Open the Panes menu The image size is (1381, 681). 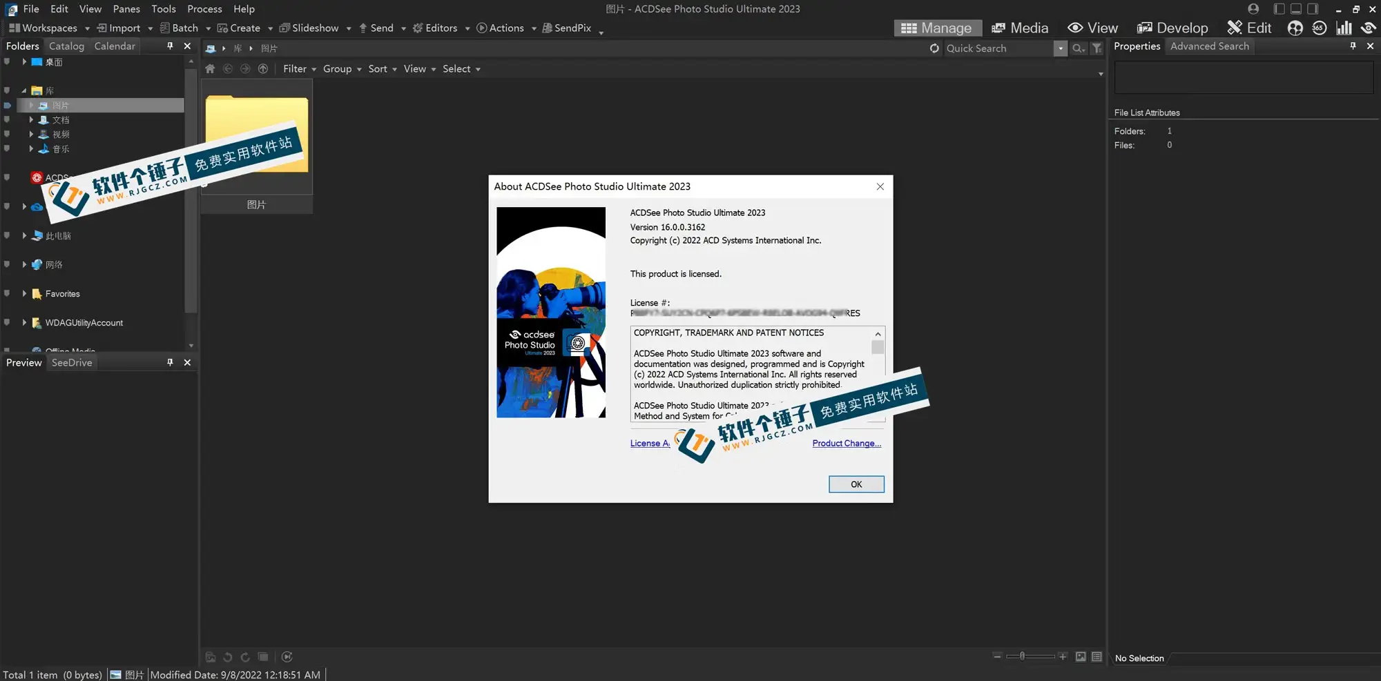(x=126, y=9)
